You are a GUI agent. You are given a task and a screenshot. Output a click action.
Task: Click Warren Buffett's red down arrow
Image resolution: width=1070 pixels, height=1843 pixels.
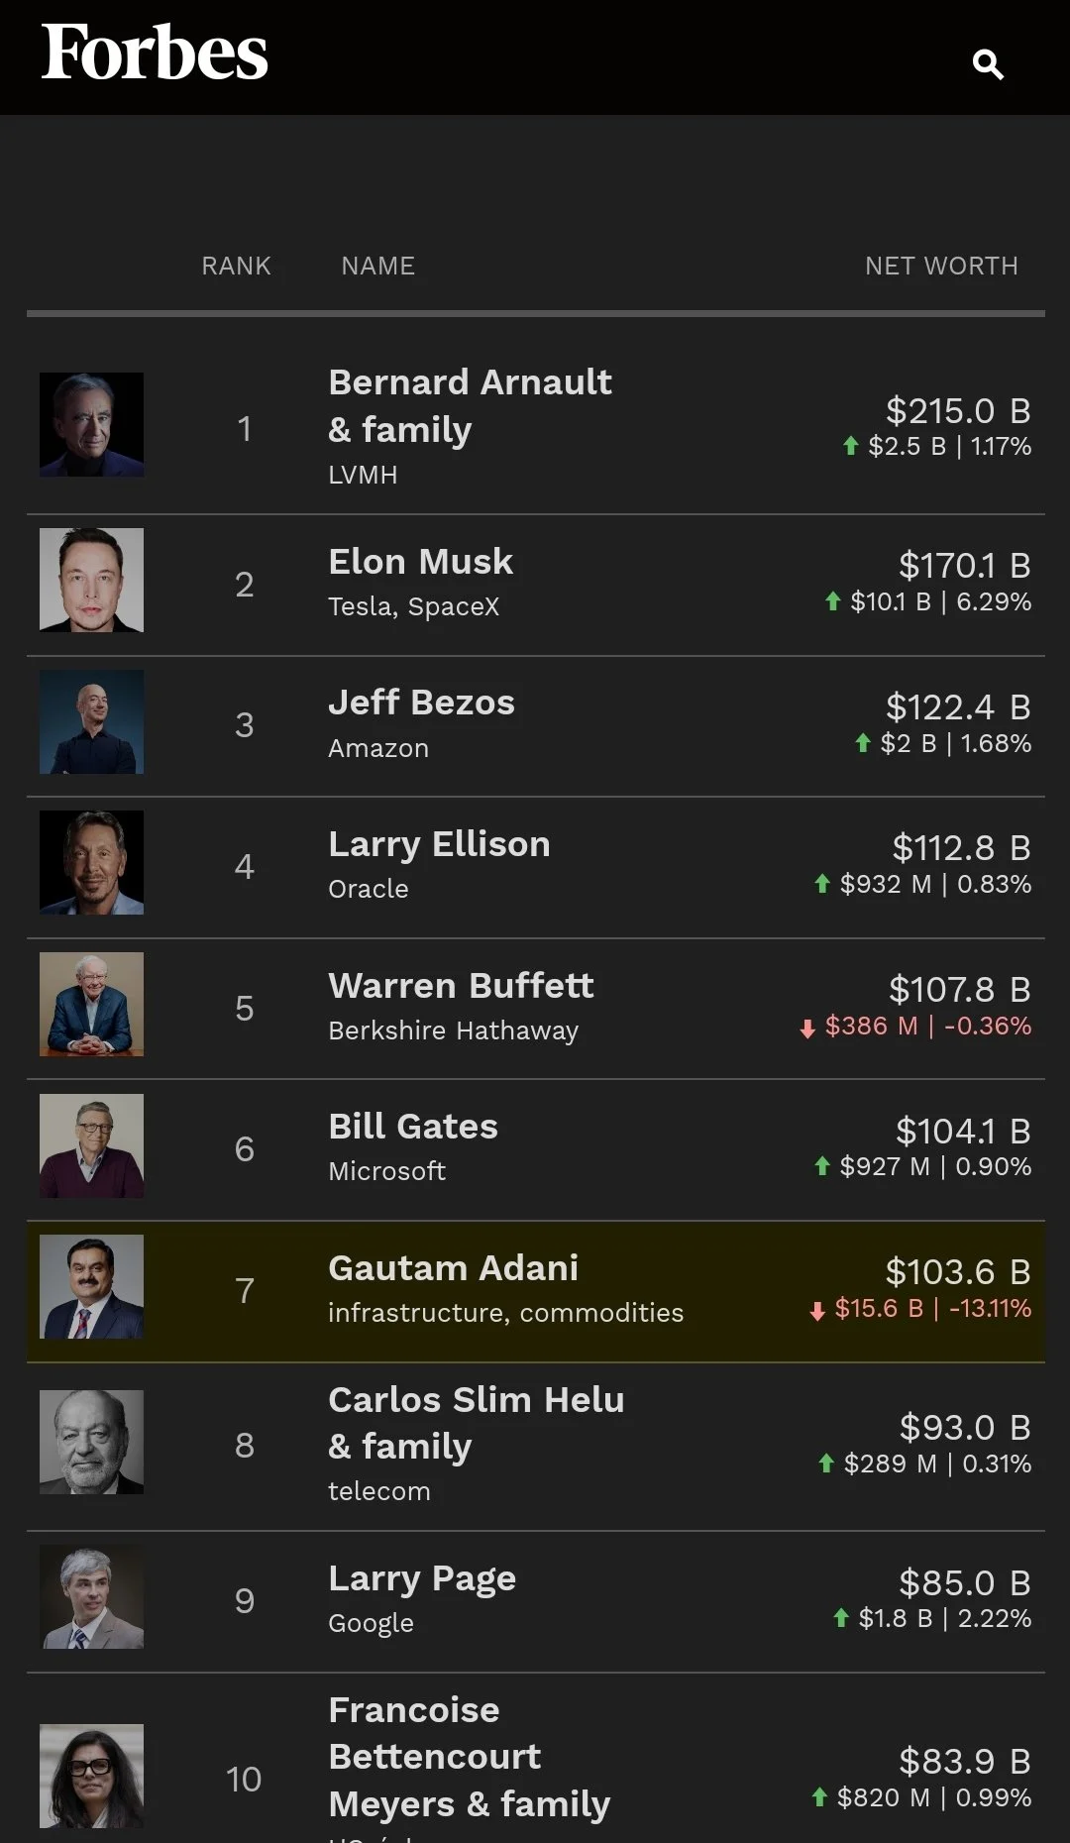click(x=807, y=1029)
